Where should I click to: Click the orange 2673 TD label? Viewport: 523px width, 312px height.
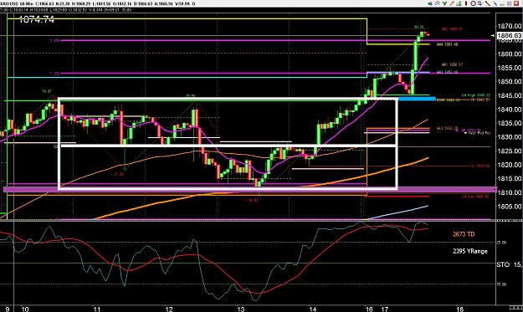coord(464,234)
